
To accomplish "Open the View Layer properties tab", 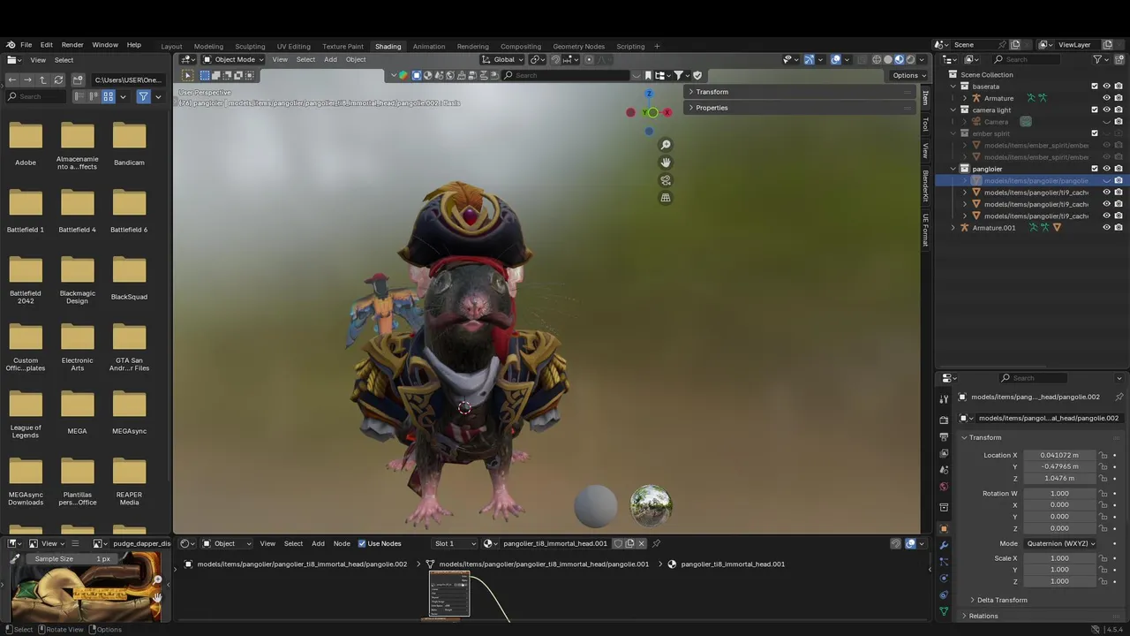I will tap(944, 453).
